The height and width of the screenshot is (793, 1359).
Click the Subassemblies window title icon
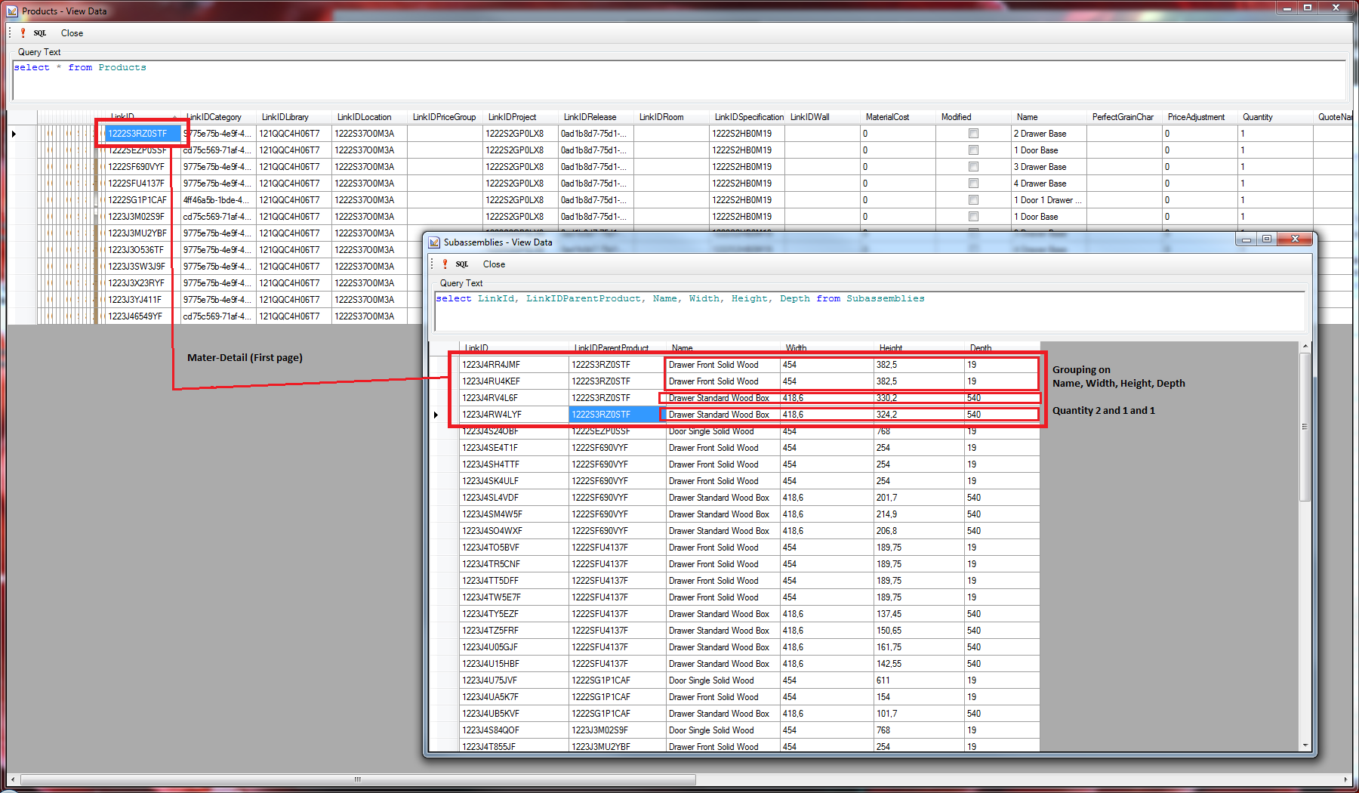[x=434, y=242]
